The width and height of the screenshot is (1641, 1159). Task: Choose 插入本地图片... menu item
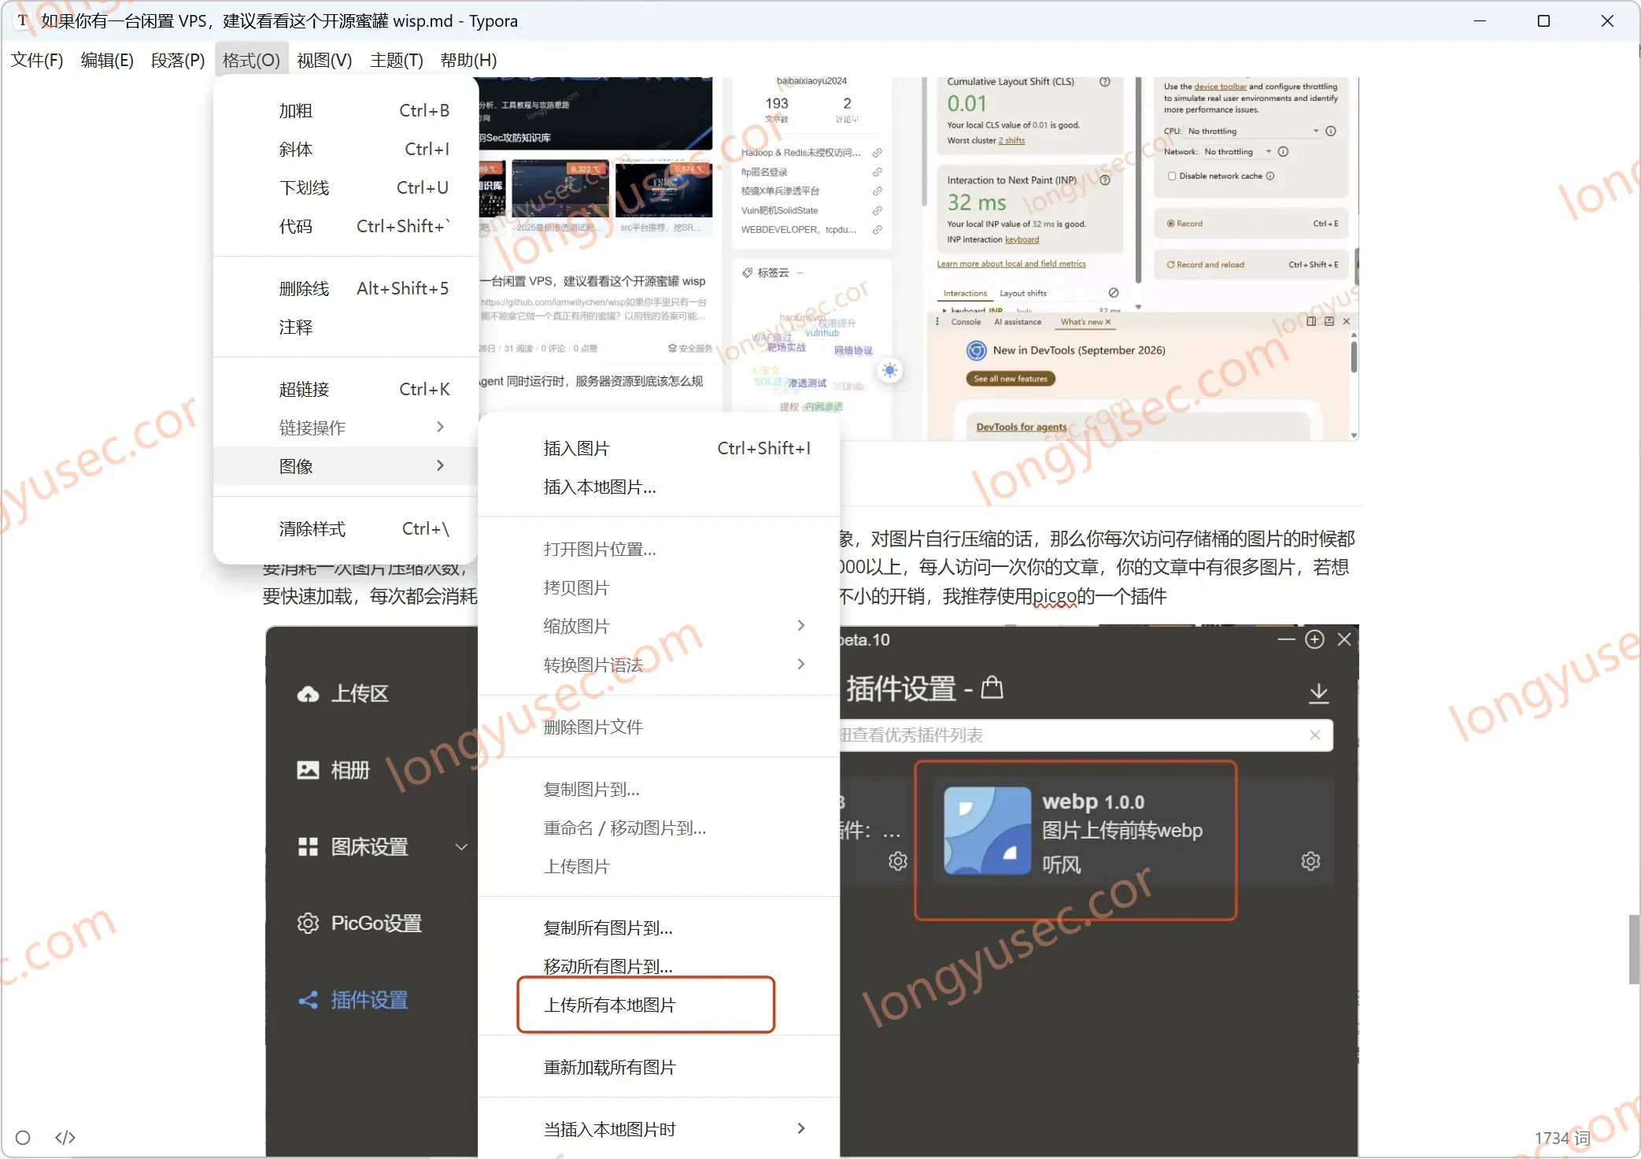(659, 487)
